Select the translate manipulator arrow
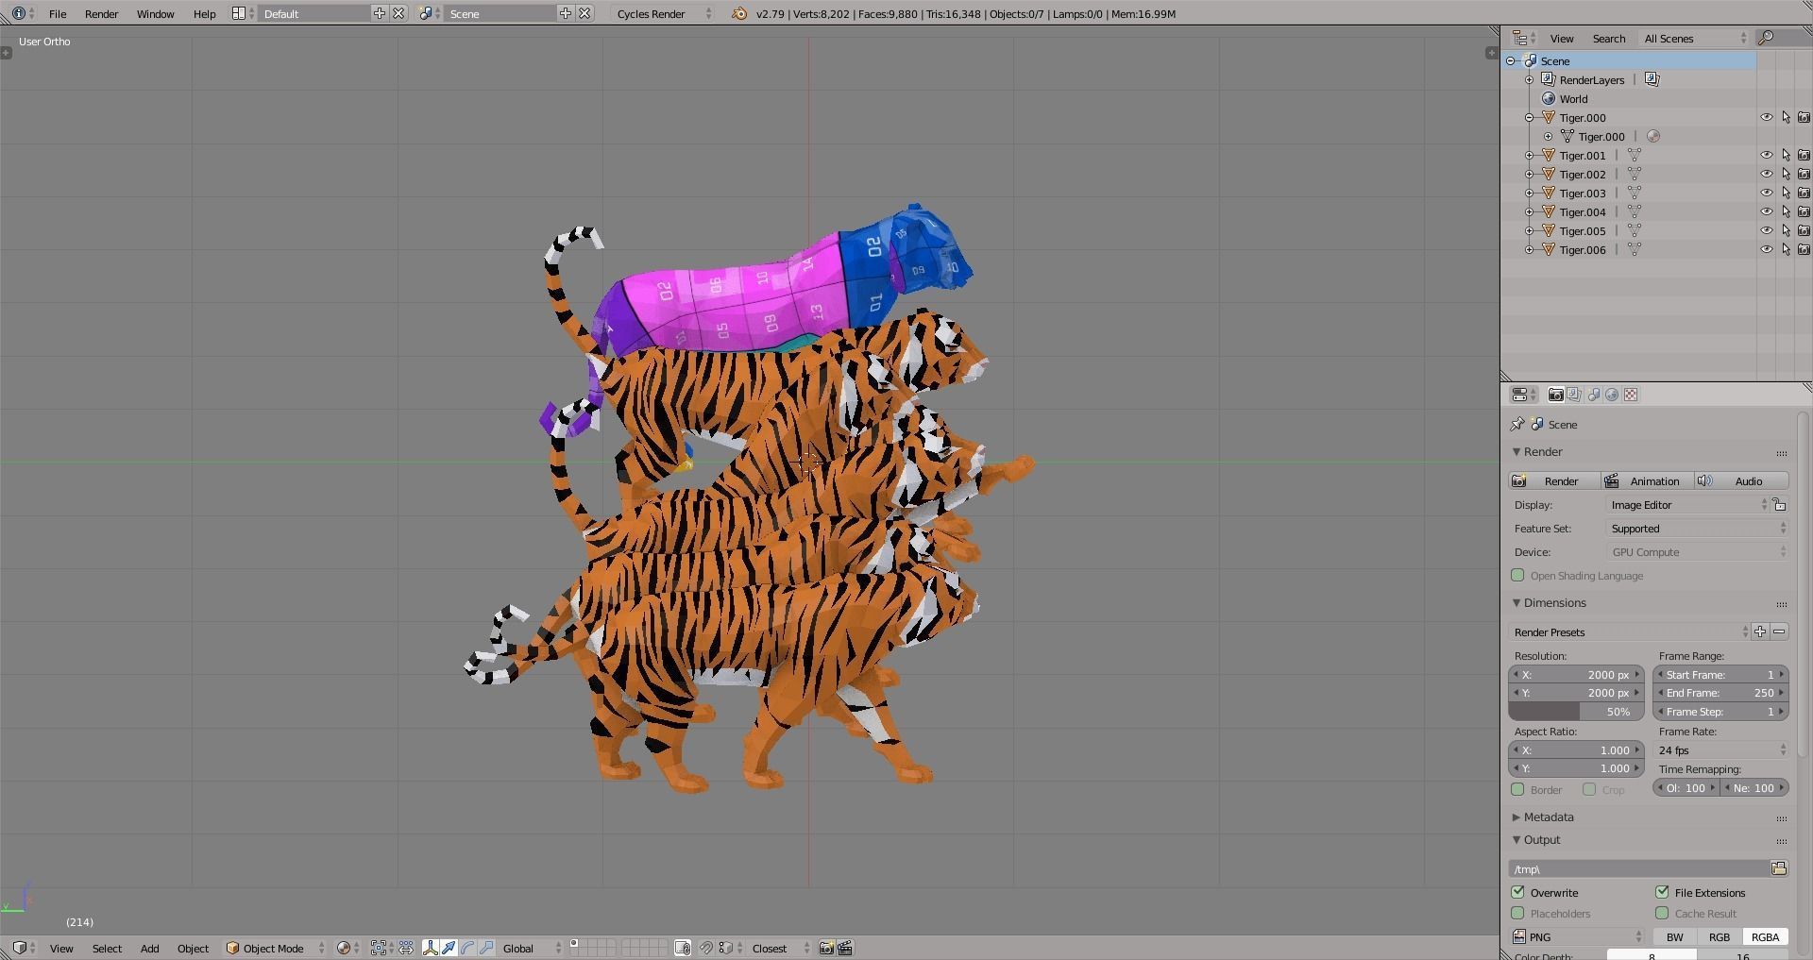This screenshot has width=1813, height=960. click(x=449, y=948)
